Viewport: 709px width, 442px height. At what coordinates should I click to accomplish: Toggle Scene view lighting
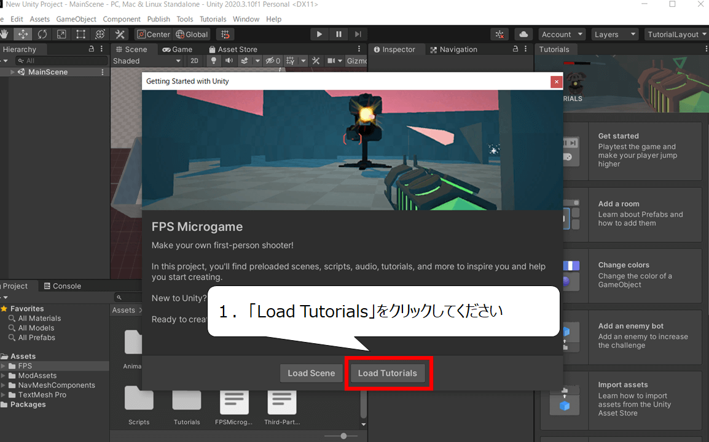[x=213, y=61]
